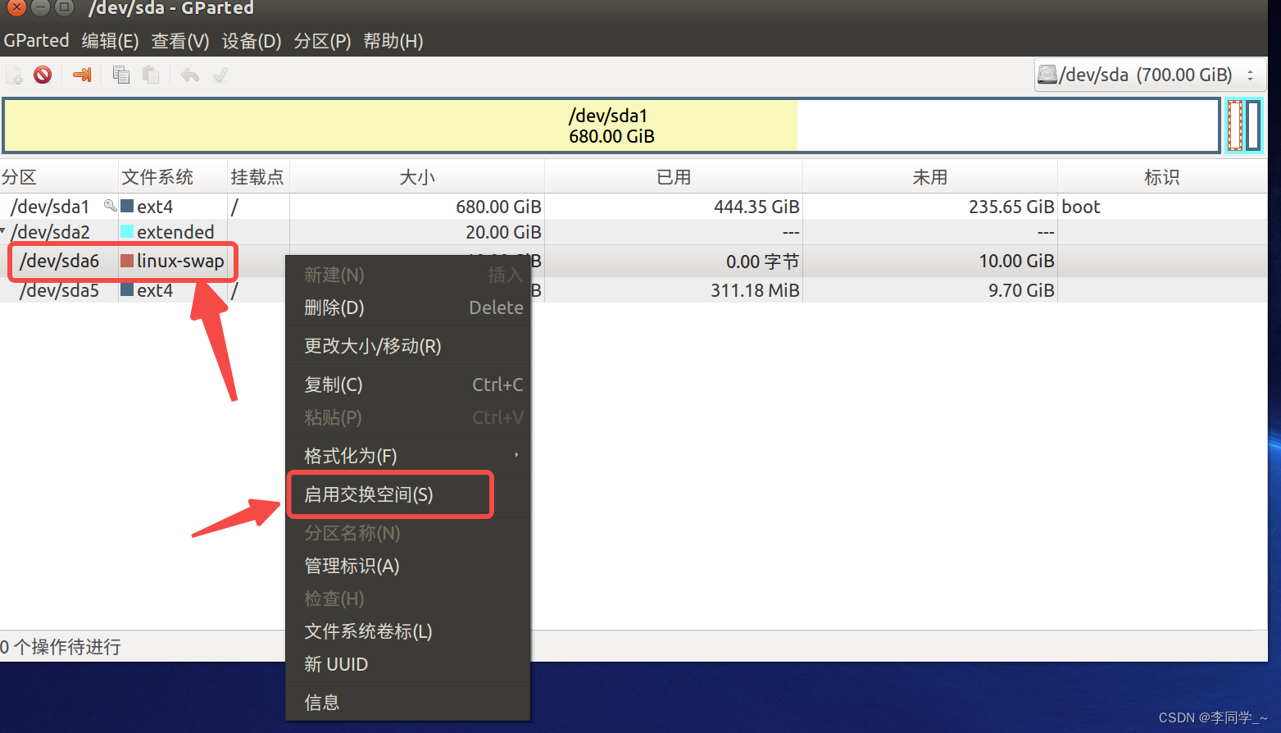Click the linux-swap color swatch
The height and width of the screenshot is (733, 1281).
click(x=127, y=261)
